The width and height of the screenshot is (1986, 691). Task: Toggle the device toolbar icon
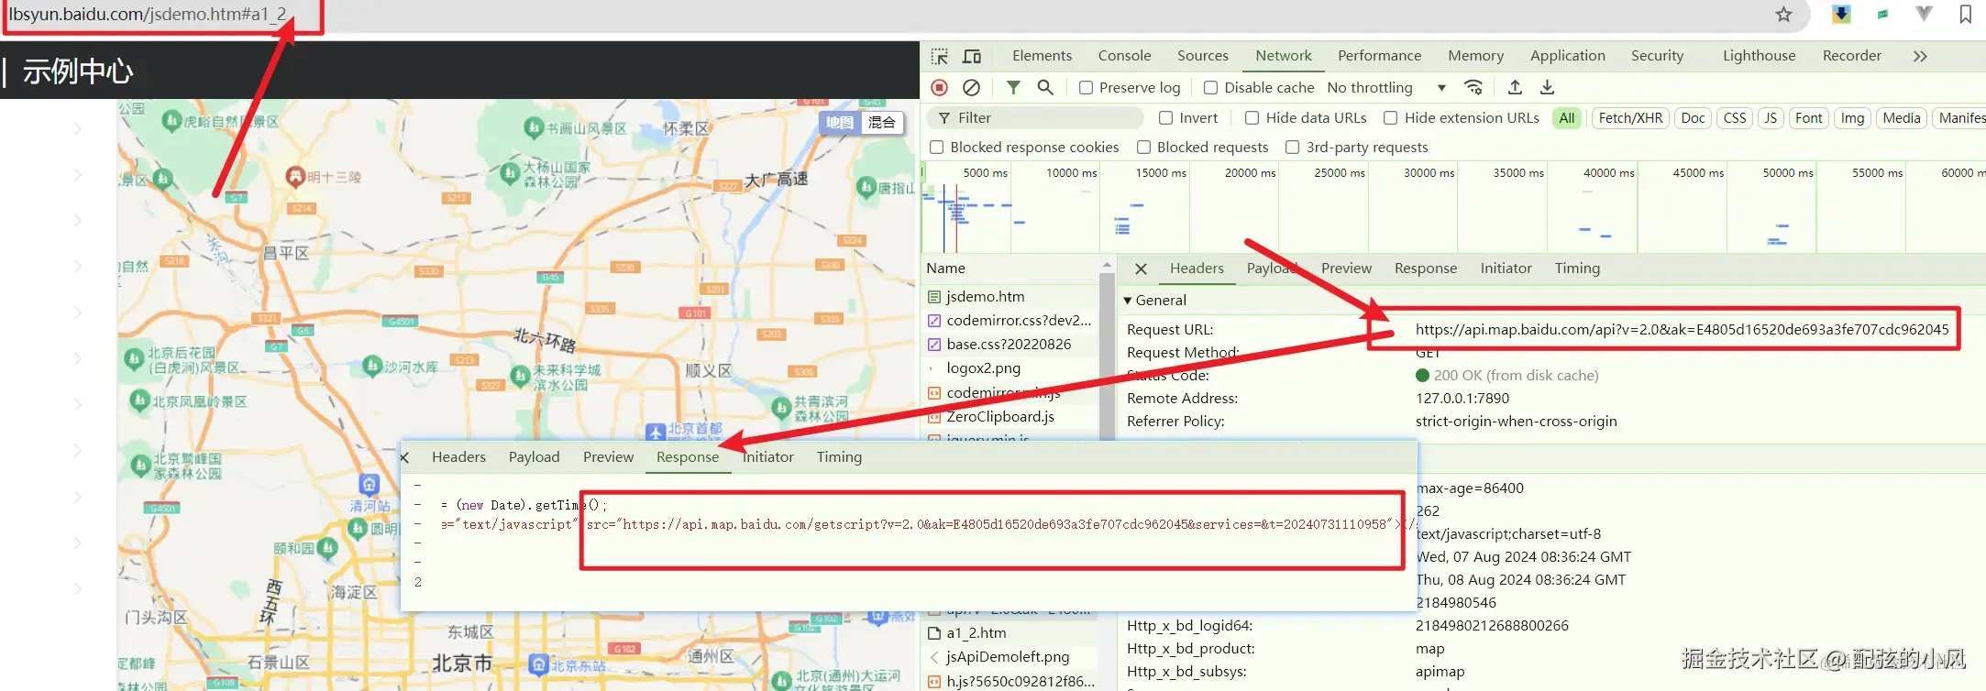[972, 56]
